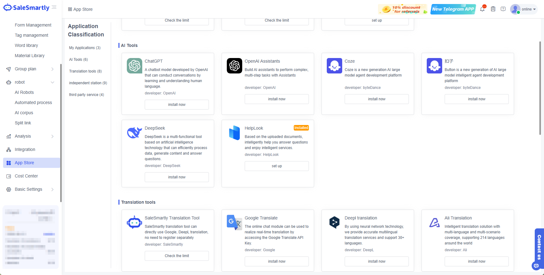The height and width of the screenshot is (275, 544).
Task: Collapse sidebar with hamburger menu icon
Action: tap(54, 7)
